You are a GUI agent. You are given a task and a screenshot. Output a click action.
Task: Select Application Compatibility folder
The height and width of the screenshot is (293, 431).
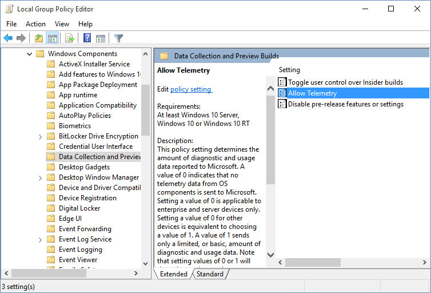click(x=98, y=105)
